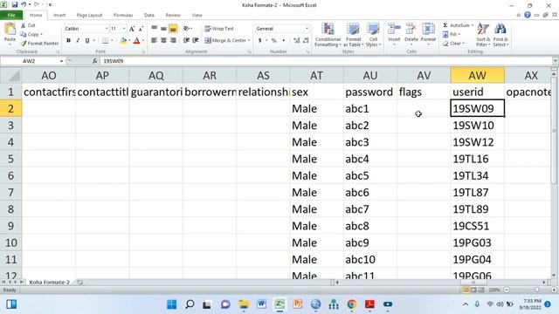
Task: Click the Delete cells icon
Action: pos(411,29)
